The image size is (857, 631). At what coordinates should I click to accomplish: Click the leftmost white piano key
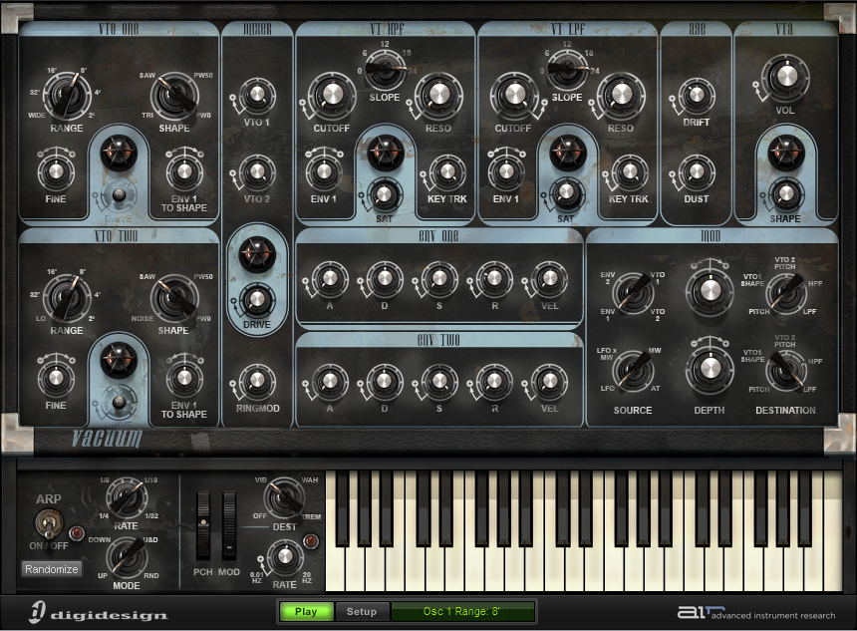point(335,566)
